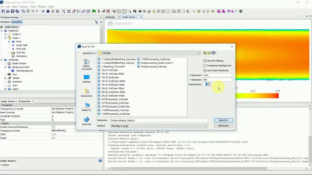
Task: Collapse the Displayers tree node
Action: 2,31
